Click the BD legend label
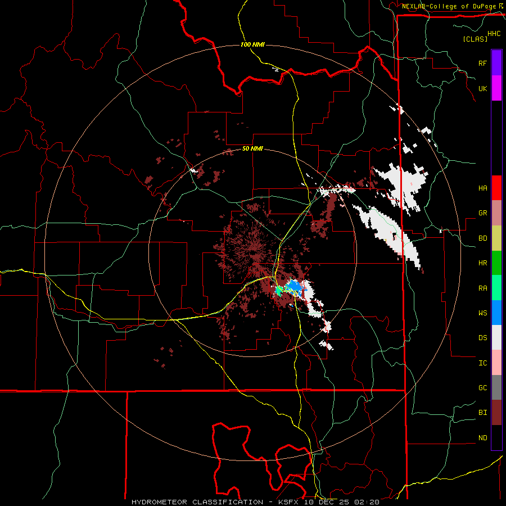Screen dimensions: 506x506 click(482, 238)
